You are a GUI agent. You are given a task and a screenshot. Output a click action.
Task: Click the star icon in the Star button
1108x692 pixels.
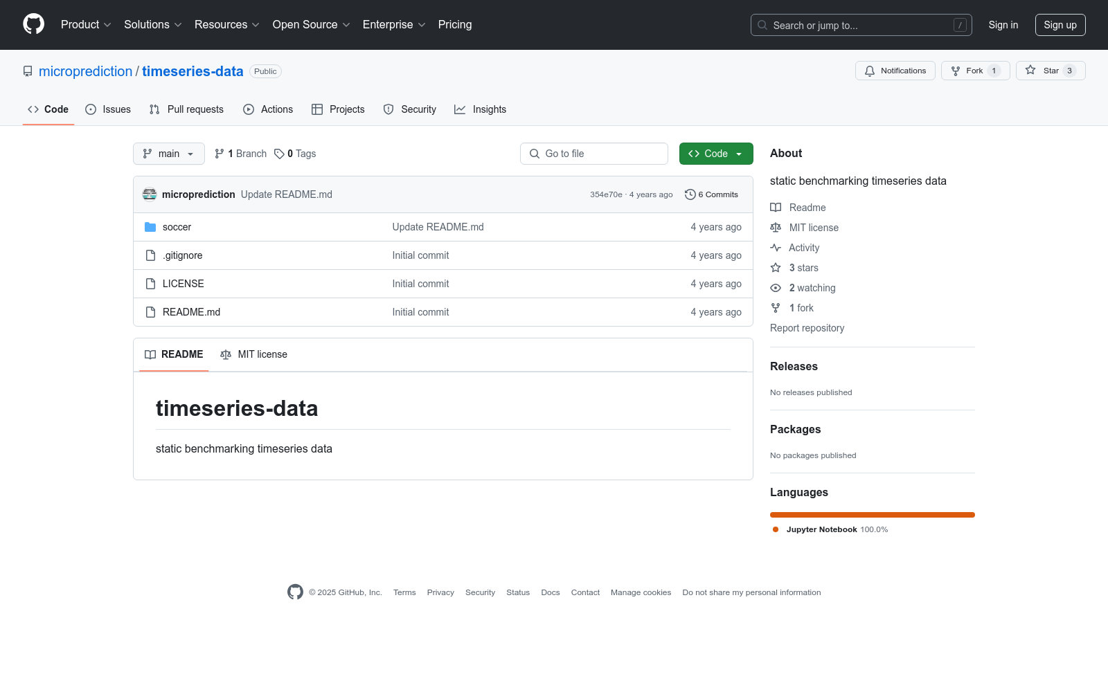tap(1030, 71)
